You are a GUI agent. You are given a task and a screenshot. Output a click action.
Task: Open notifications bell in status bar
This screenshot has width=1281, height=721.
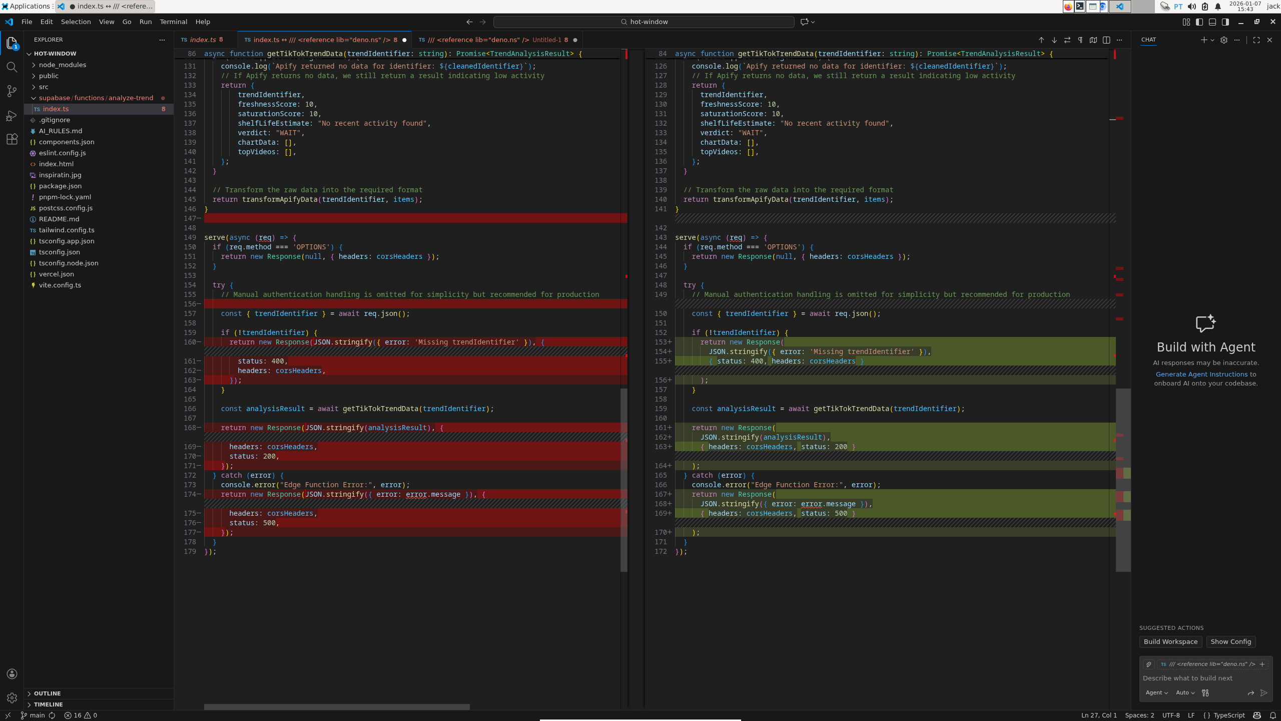pos(1273,715)
